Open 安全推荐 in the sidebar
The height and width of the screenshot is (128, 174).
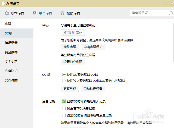coord(17,52)
